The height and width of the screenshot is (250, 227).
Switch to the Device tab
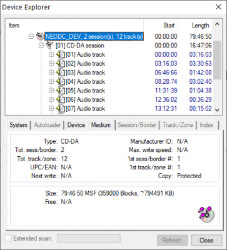point(76,125)
